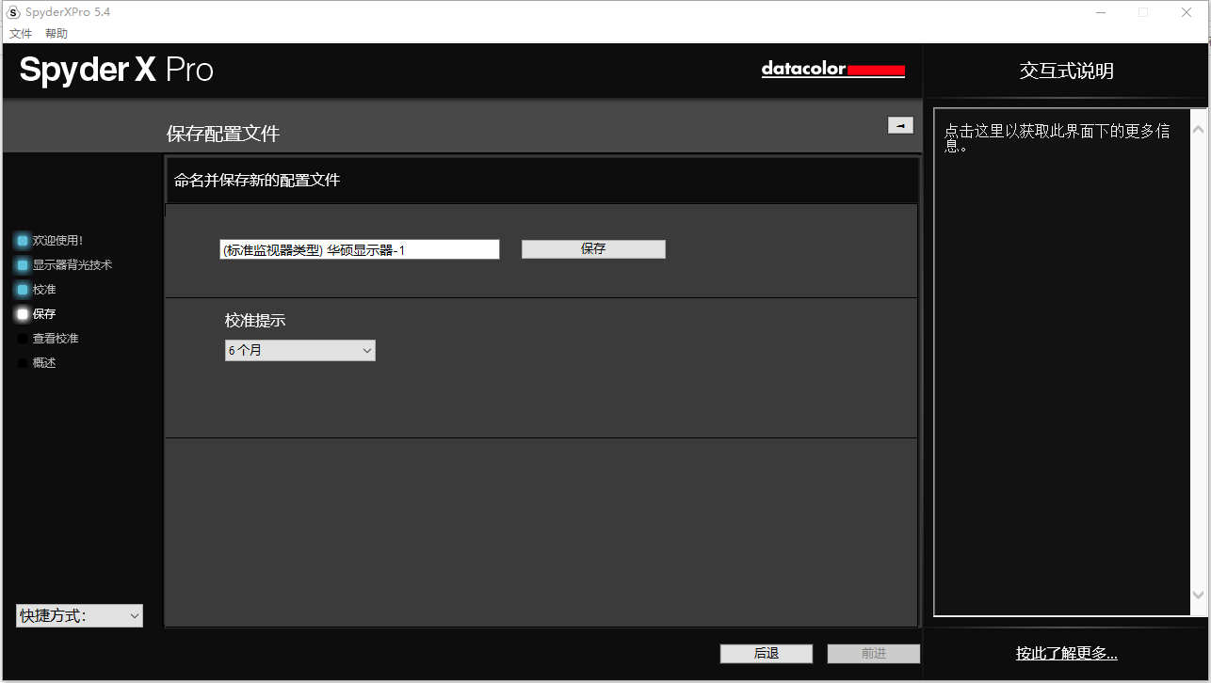Viewport: 1211px width, 683px height.
Task: Click the small arrow button above profile panel
Action: click(x=900, y=125)
